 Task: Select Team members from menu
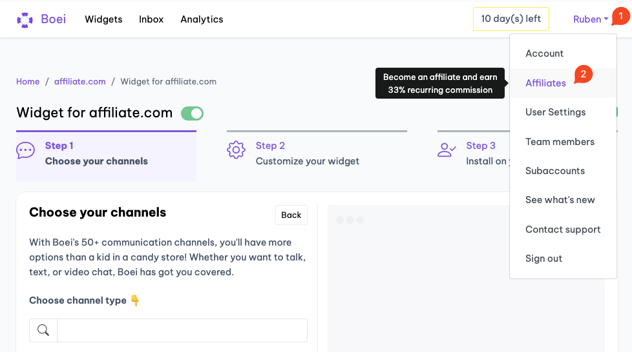pyautogui.click(x=560, y=142)
